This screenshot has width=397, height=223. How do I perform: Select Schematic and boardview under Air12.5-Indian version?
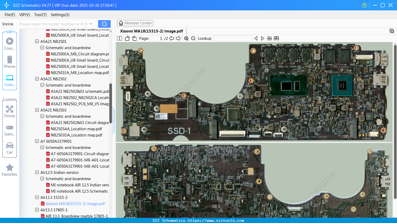68,179
